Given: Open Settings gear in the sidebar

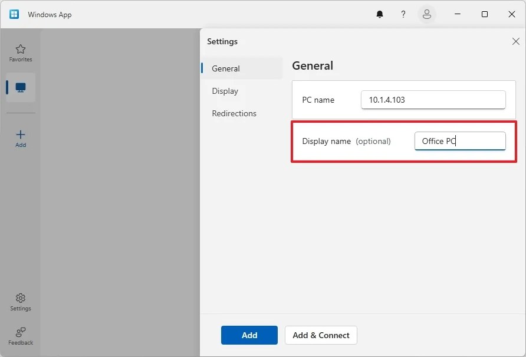Looking at the screenshot, I should click(x=21, y=302).
